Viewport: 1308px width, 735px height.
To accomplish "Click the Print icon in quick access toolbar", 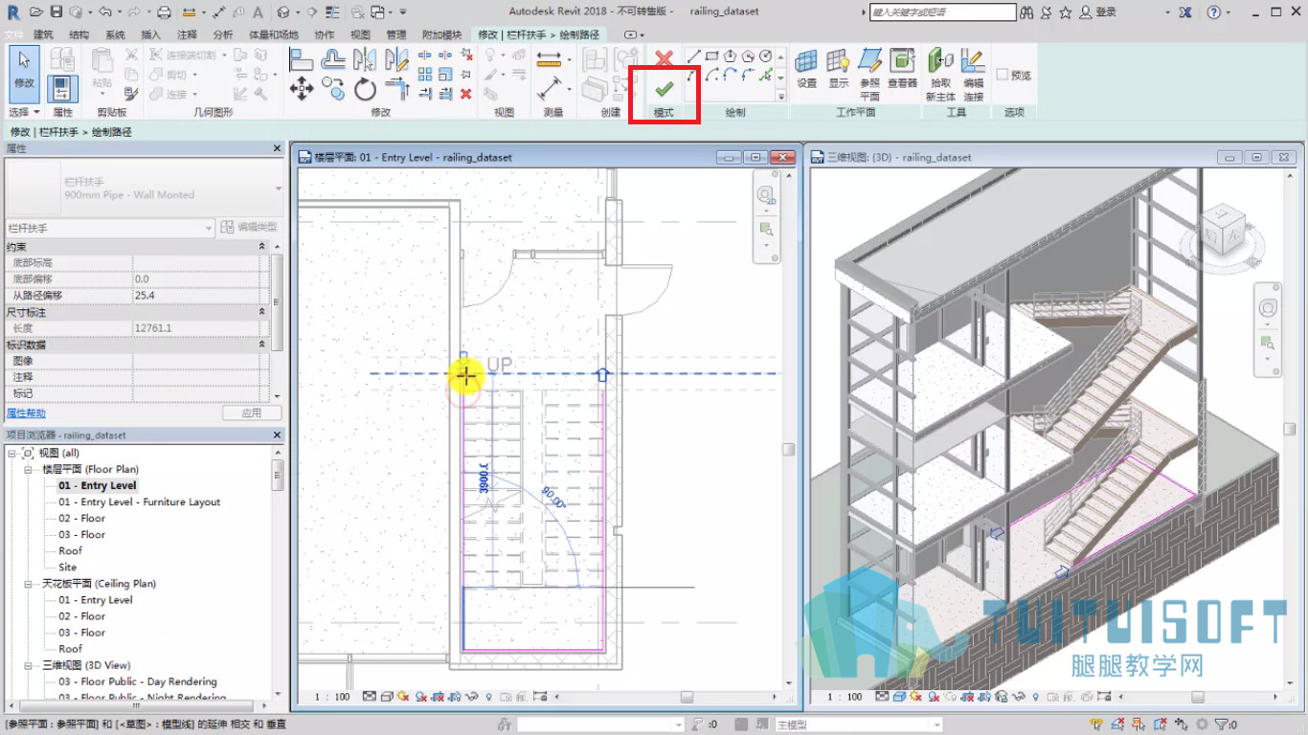I will (164, 11).
